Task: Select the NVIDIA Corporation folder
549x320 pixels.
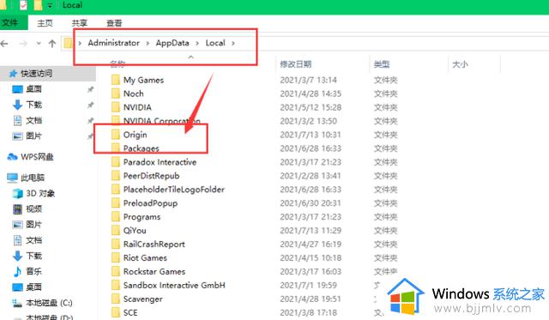Action: click(162, 121)
